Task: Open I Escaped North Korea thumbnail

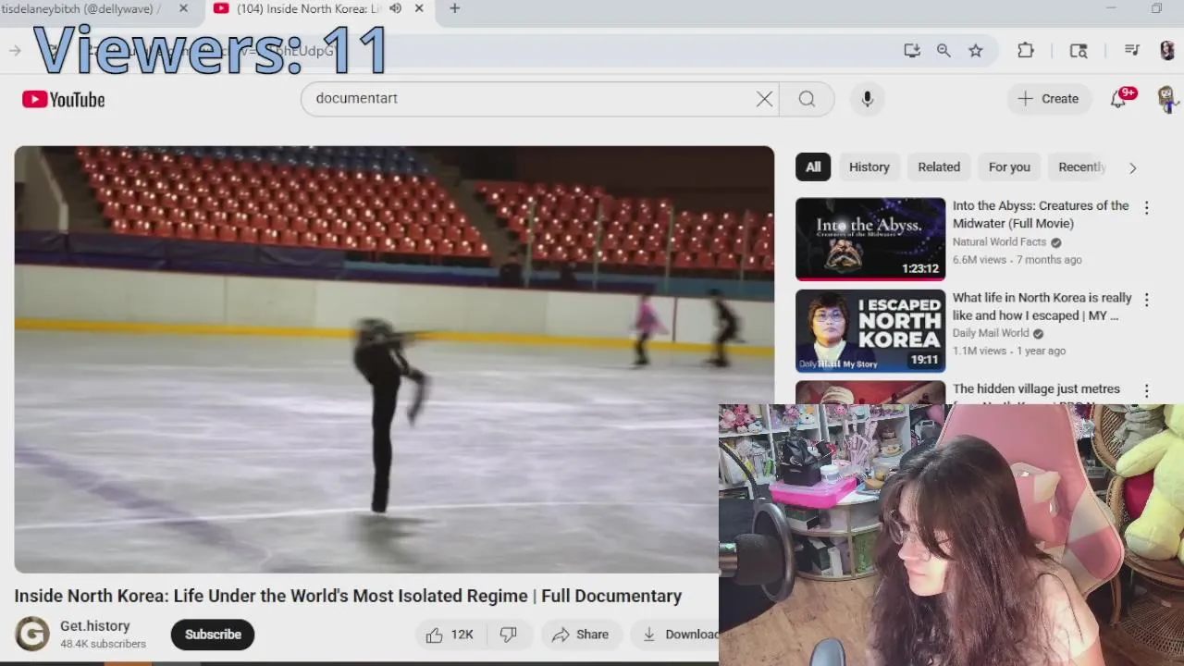Action: 870,330
